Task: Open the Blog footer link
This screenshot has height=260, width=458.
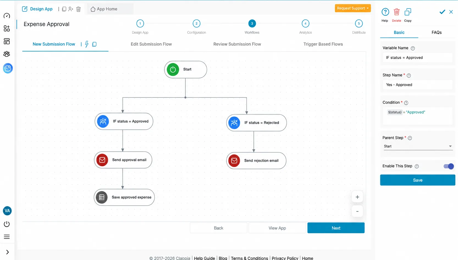Action: click(x=223, y=258)
